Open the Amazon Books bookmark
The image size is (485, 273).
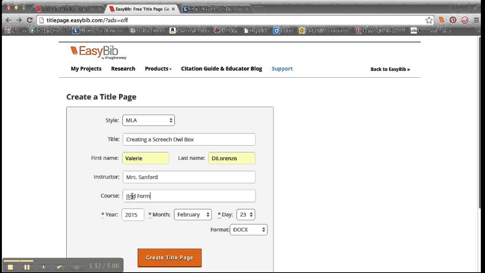189,31
